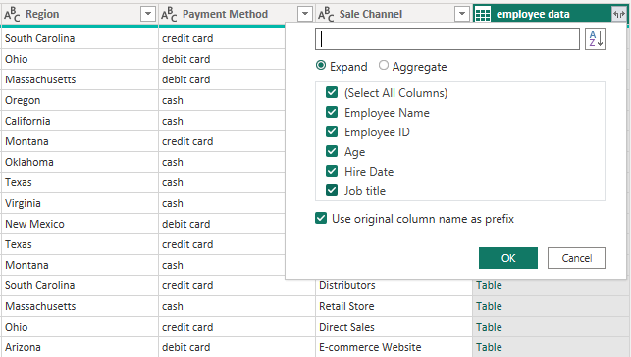Viewport: 631px width, 357px height.
Task: Click the Distributors cell
Action: point(394,285)
